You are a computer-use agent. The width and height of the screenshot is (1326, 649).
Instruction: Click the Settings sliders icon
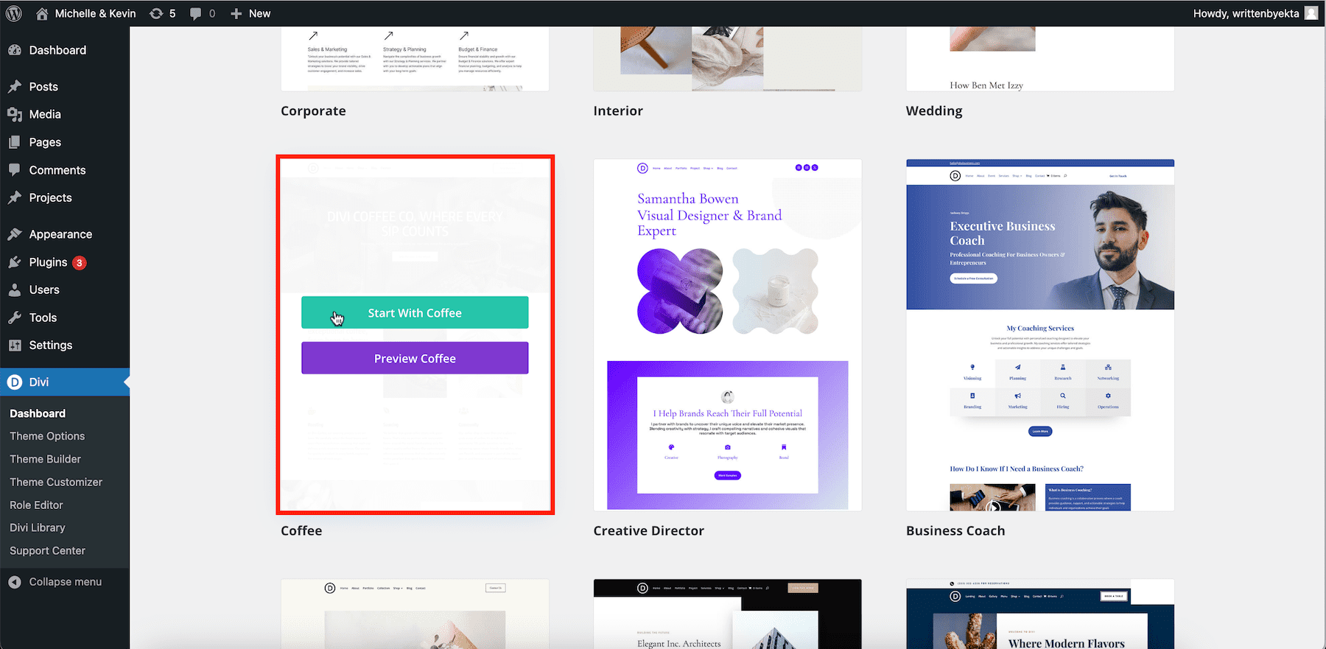point(15,345)
